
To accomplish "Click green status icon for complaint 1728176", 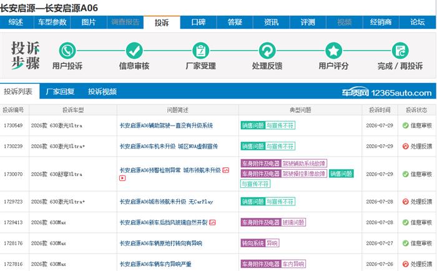I will (406, 243).
